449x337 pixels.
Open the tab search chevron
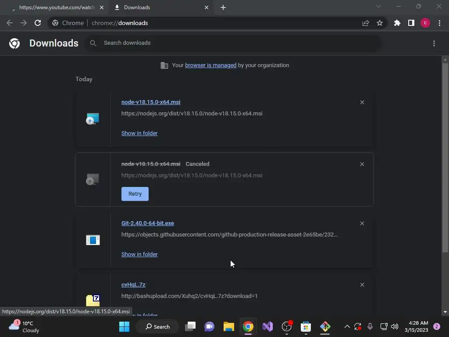378,6
